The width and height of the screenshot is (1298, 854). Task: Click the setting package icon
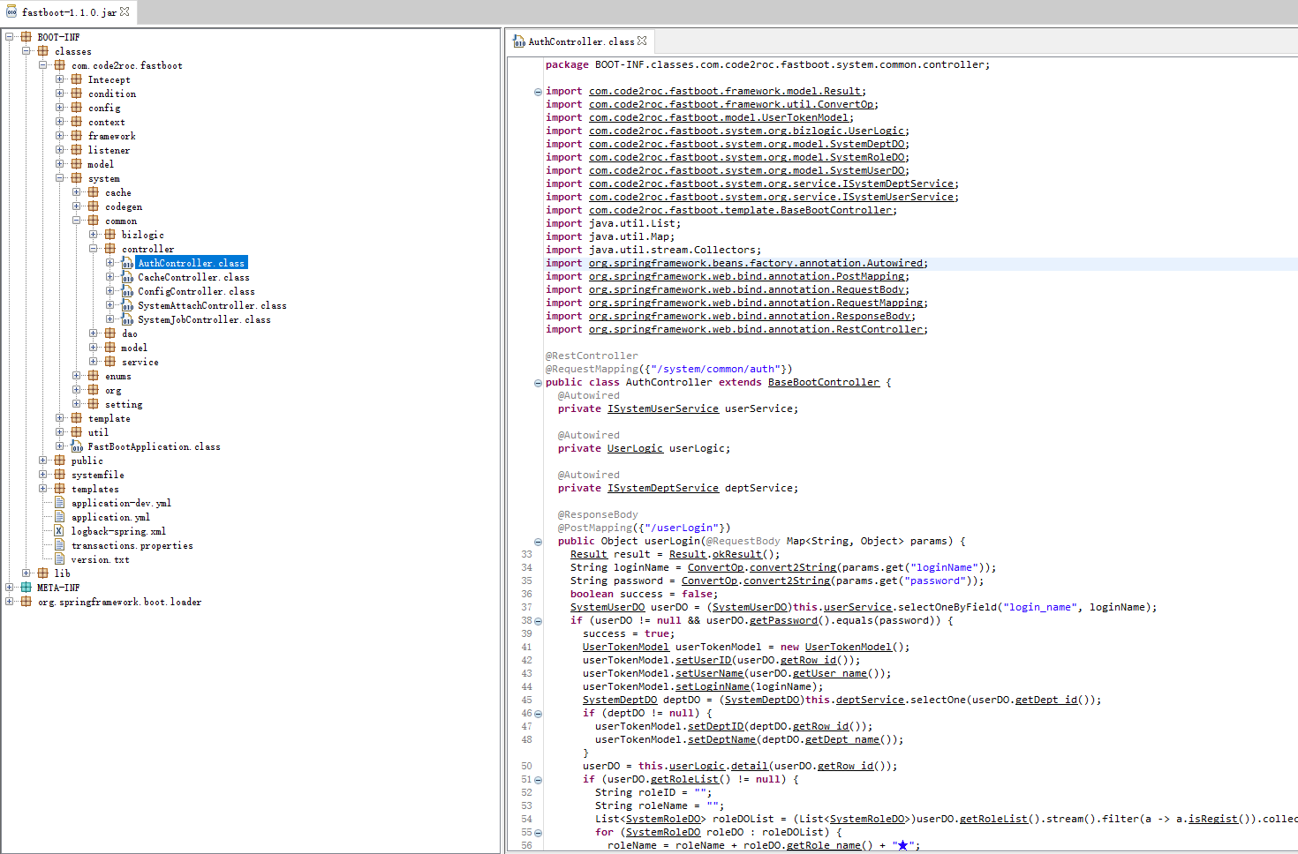coord(94,404)
